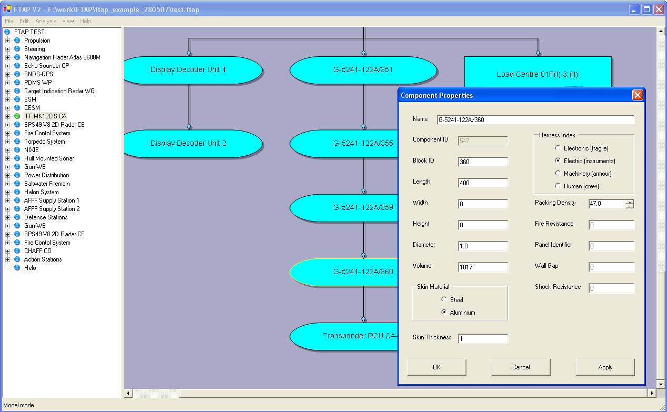Click the icon beside Power Distribution
Image resolution: width=667 pixels, height=412 pixels.
(x=17, y=175)
